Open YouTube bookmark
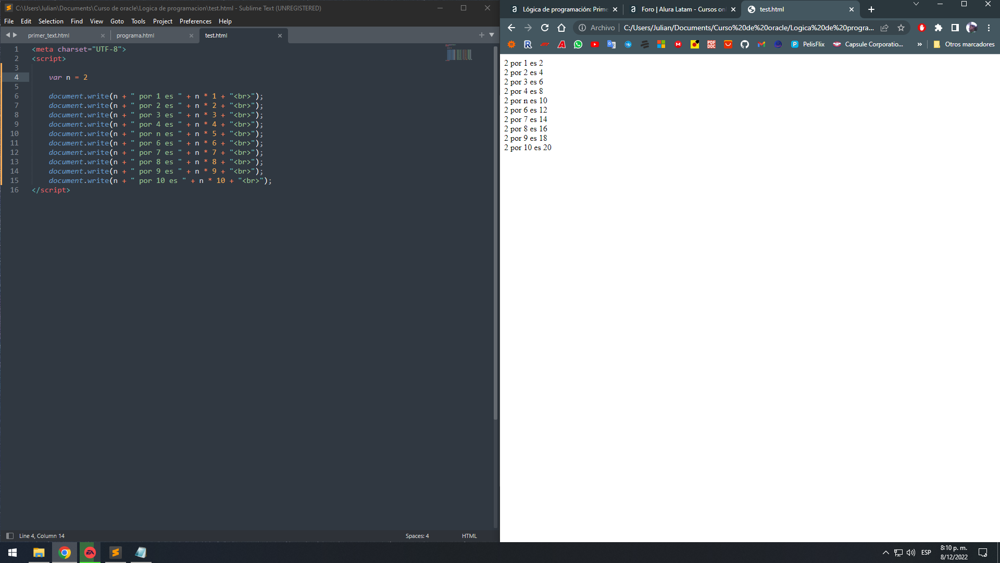The height and width of the screenshot is (563, 1000). [x=595, y=44]
